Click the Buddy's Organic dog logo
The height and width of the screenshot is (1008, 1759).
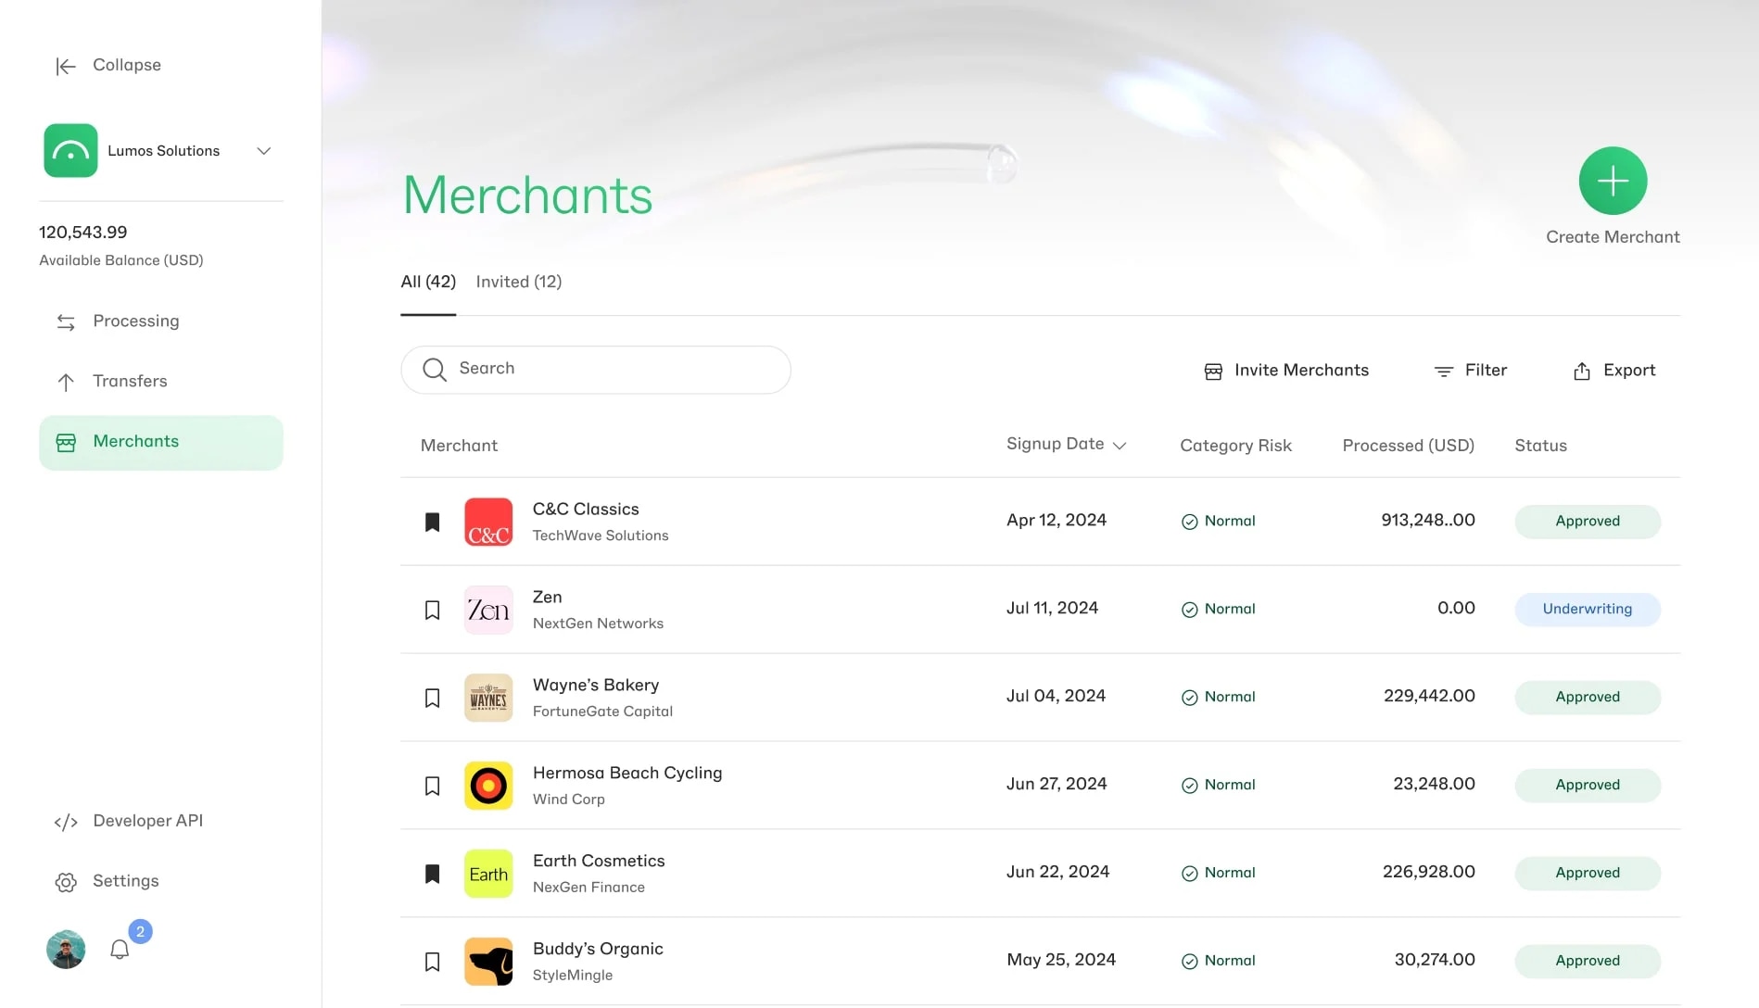(x=488, y=962)
